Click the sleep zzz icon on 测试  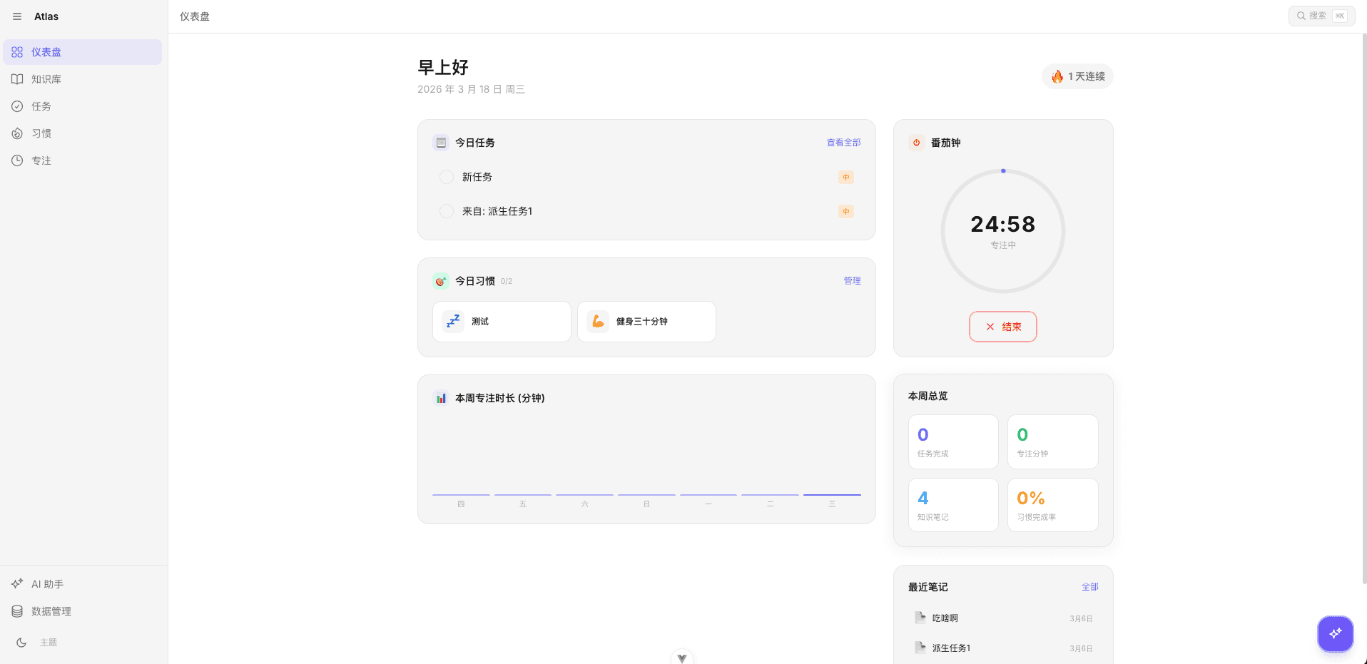453,322
